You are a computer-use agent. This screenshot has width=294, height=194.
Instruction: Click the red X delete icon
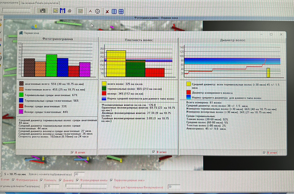click(107, 11)
